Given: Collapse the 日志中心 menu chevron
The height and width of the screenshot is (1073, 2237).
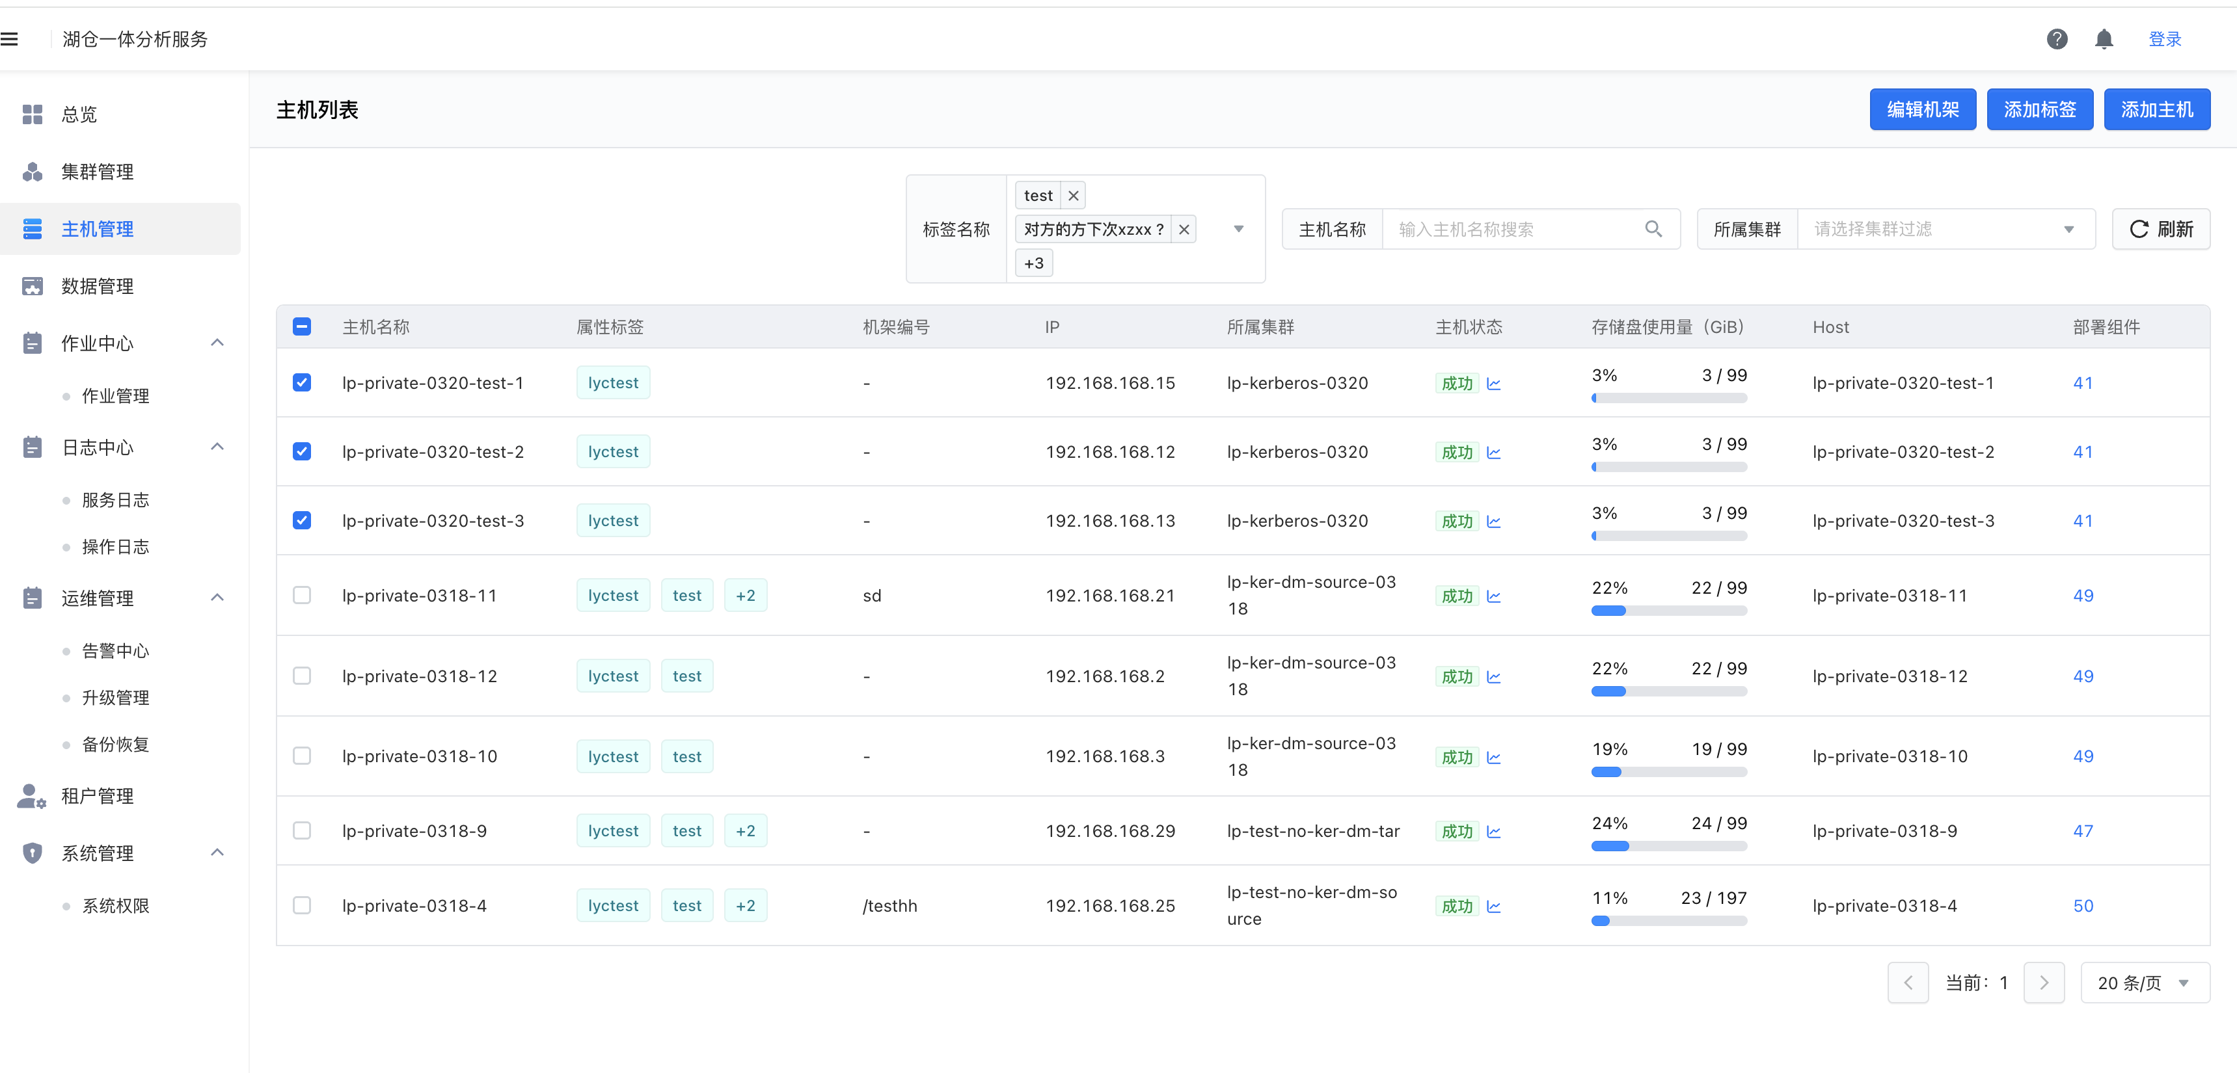Looking at the screenshot, I should 218,447.
